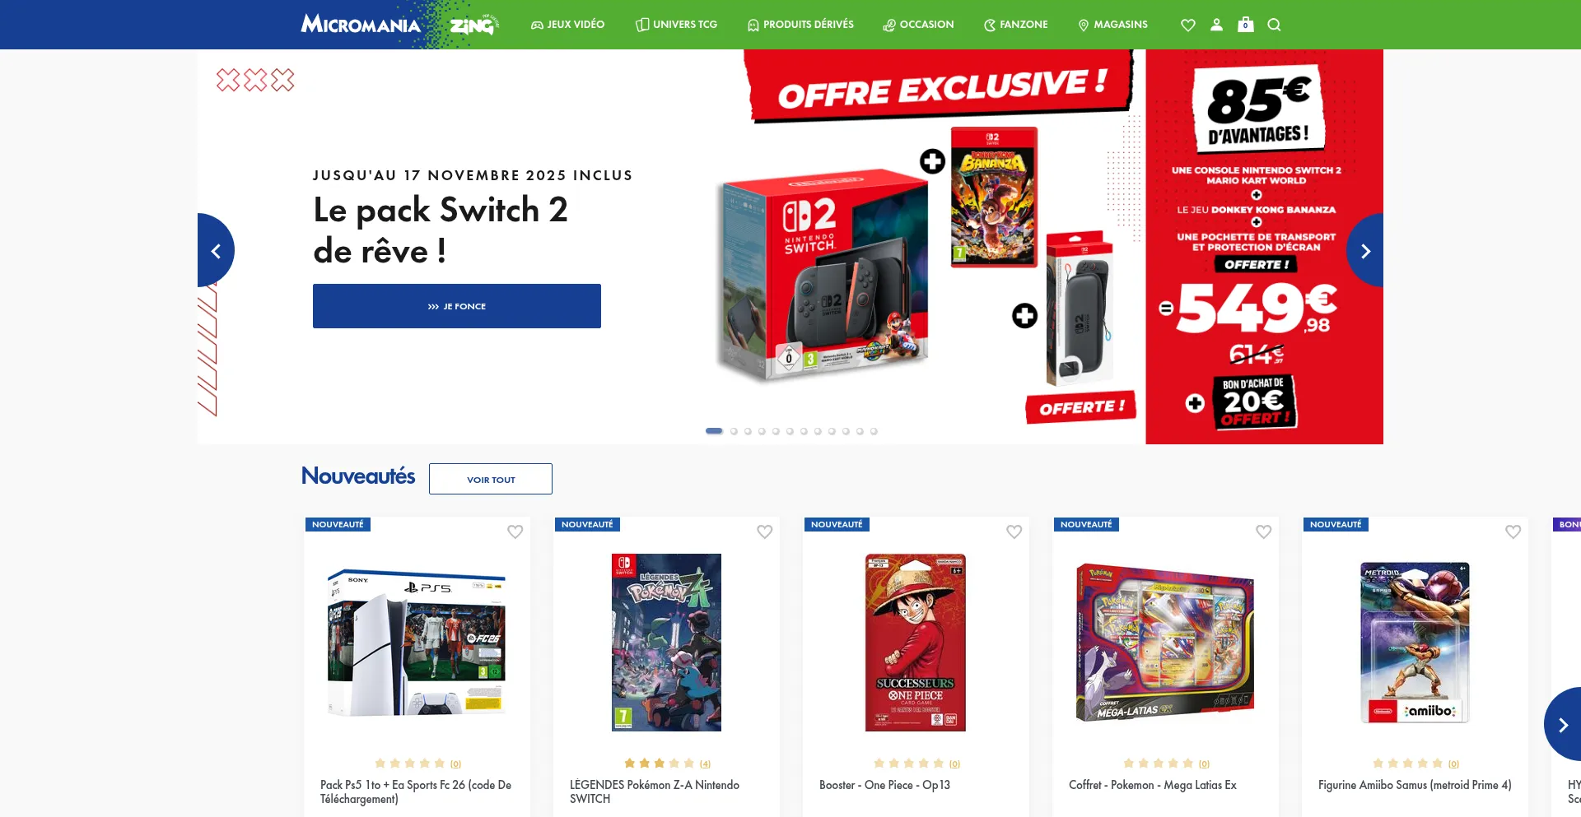
Task: Open the shopping bag cart icon
Action: (1245, 25)
